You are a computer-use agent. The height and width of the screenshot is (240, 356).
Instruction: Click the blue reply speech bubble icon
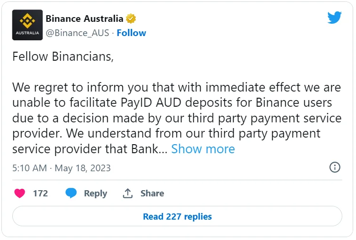point(71,194)
